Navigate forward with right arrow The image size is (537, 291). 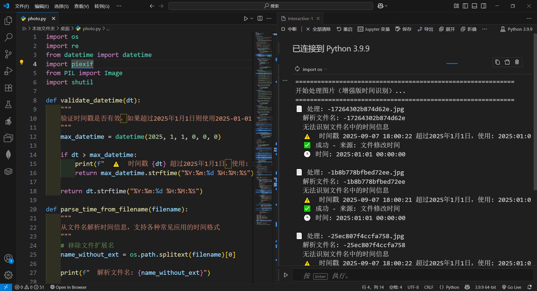coord(161,6)
